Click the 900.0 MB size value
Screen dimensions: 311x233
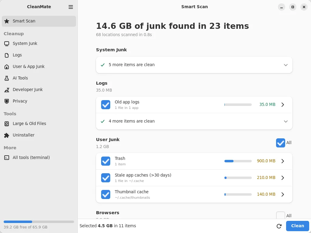(266, 161)
